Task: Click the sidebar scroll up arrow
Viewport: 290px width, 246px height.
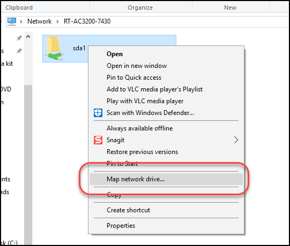Action: pyautogui.click(x=28, y=36)
